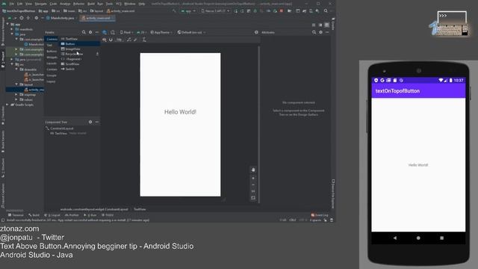
Task: Choose the Widgets palette category
Action: click(52, 58)
